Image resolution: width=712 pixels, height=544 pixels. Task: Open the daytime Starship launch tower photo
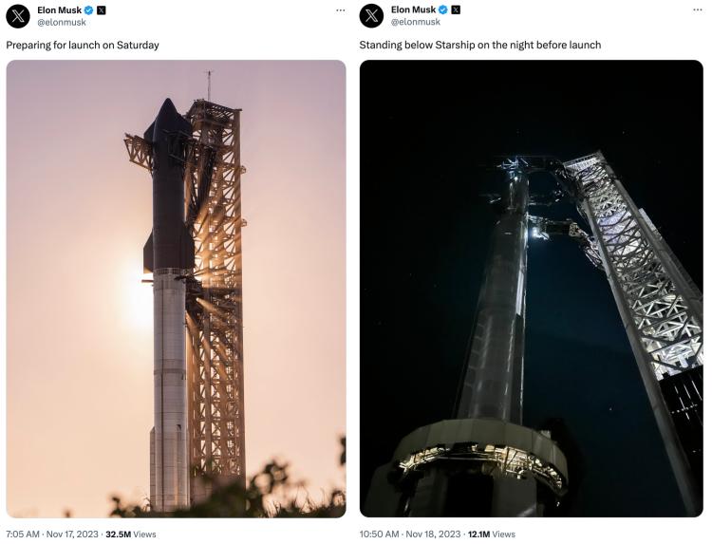click(x=176, y=289)
